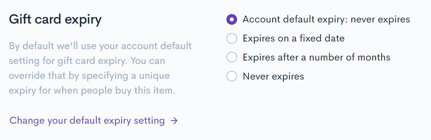The image size is (431, 140).
Task: Click the description line "setting for gift card expiry. You can"
Action: [x=87, y=61]
